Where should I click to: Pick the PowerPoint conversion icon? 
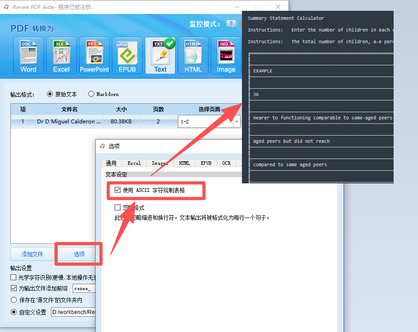pos(94,55)
